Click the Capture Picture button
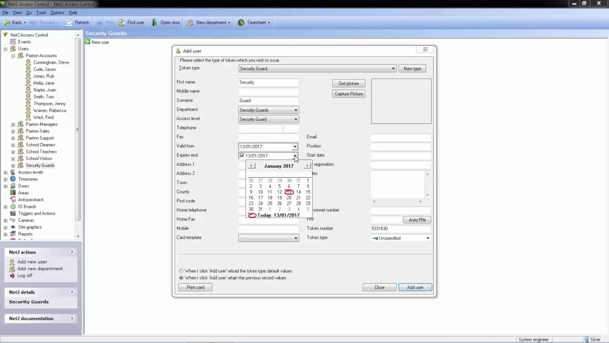This screenshot has width=609, height=343. pos(349,94)
